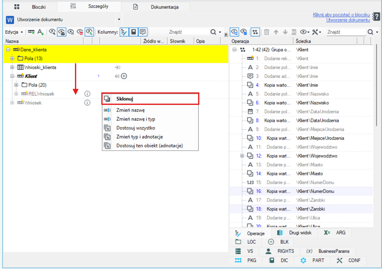The image size is (382, 269).
Task: Toggle the eye with tree filter in the left toolbar
Action: pyautogui.click(x=89, y=32)
